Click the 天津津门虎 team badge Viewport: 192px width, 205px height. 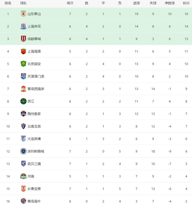coord(23,76)
